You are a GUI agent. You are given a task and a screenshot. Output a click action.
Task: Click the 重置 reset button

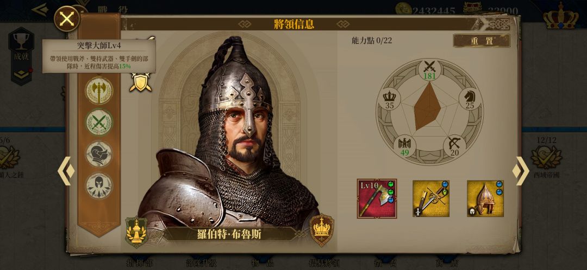(x=482, y=41)
